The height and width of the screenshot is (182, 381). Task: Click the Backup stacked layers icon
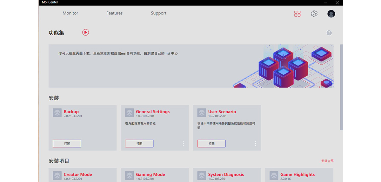(57, 113)
